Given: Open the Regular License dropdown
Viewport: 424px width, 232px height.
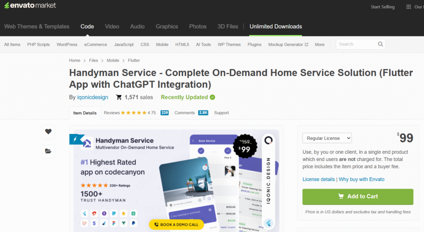Looking at the screenshot, I should [x=327, y=138].
